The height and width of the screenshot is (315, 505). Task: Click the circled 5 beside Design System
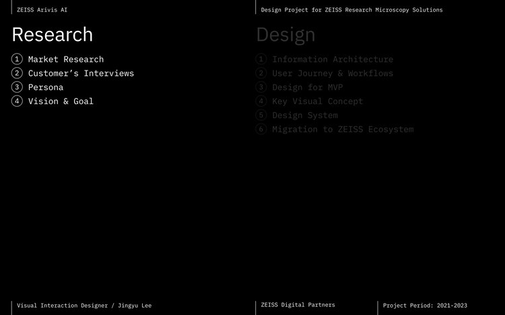[x=261, y=115]
